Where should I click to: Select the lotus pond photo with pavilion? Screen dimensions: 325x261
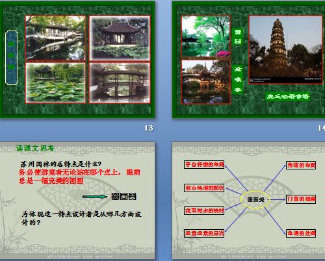tap(56, 83)
